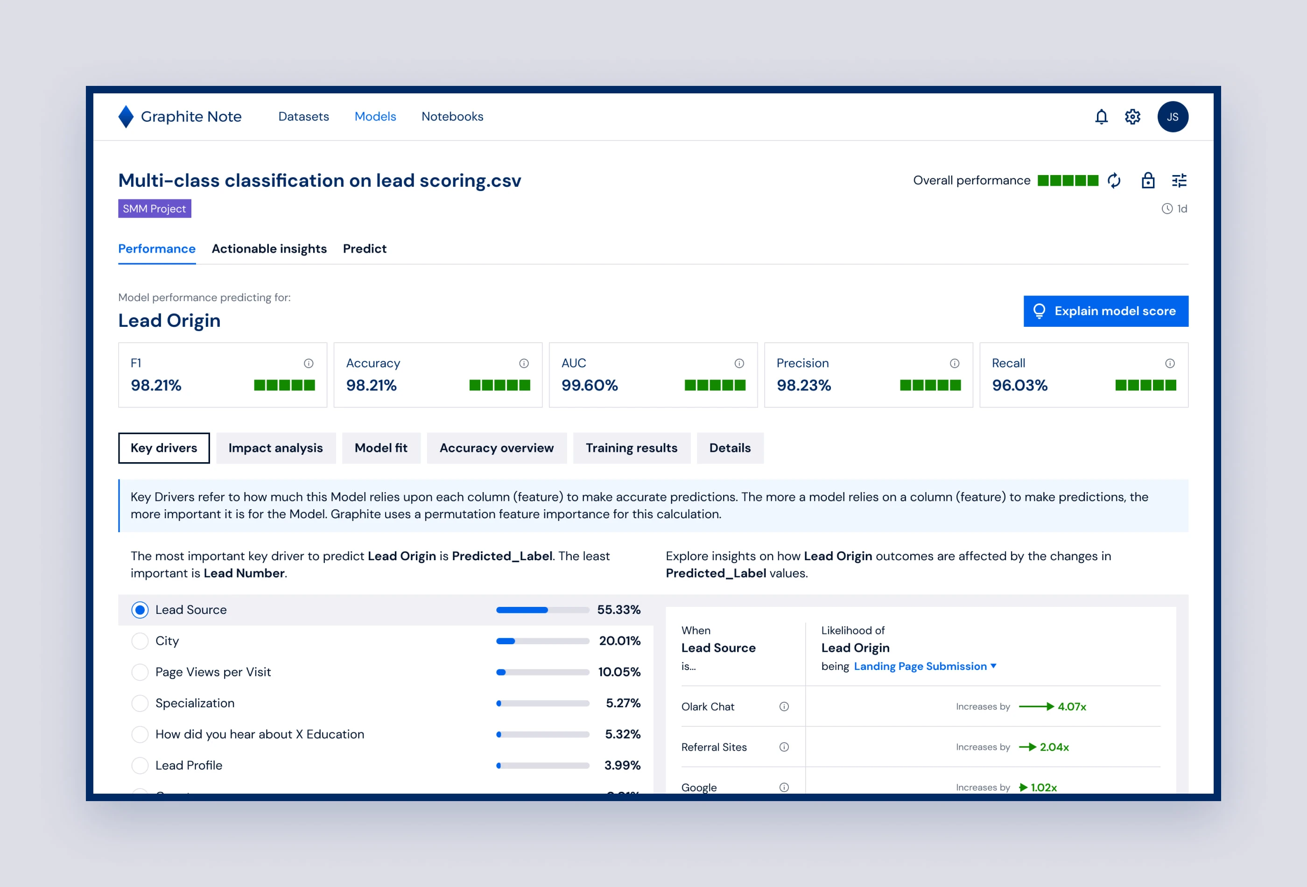Open settings gear in header
Viewport: 1307px width, 887px height.
click(1132, 116)
